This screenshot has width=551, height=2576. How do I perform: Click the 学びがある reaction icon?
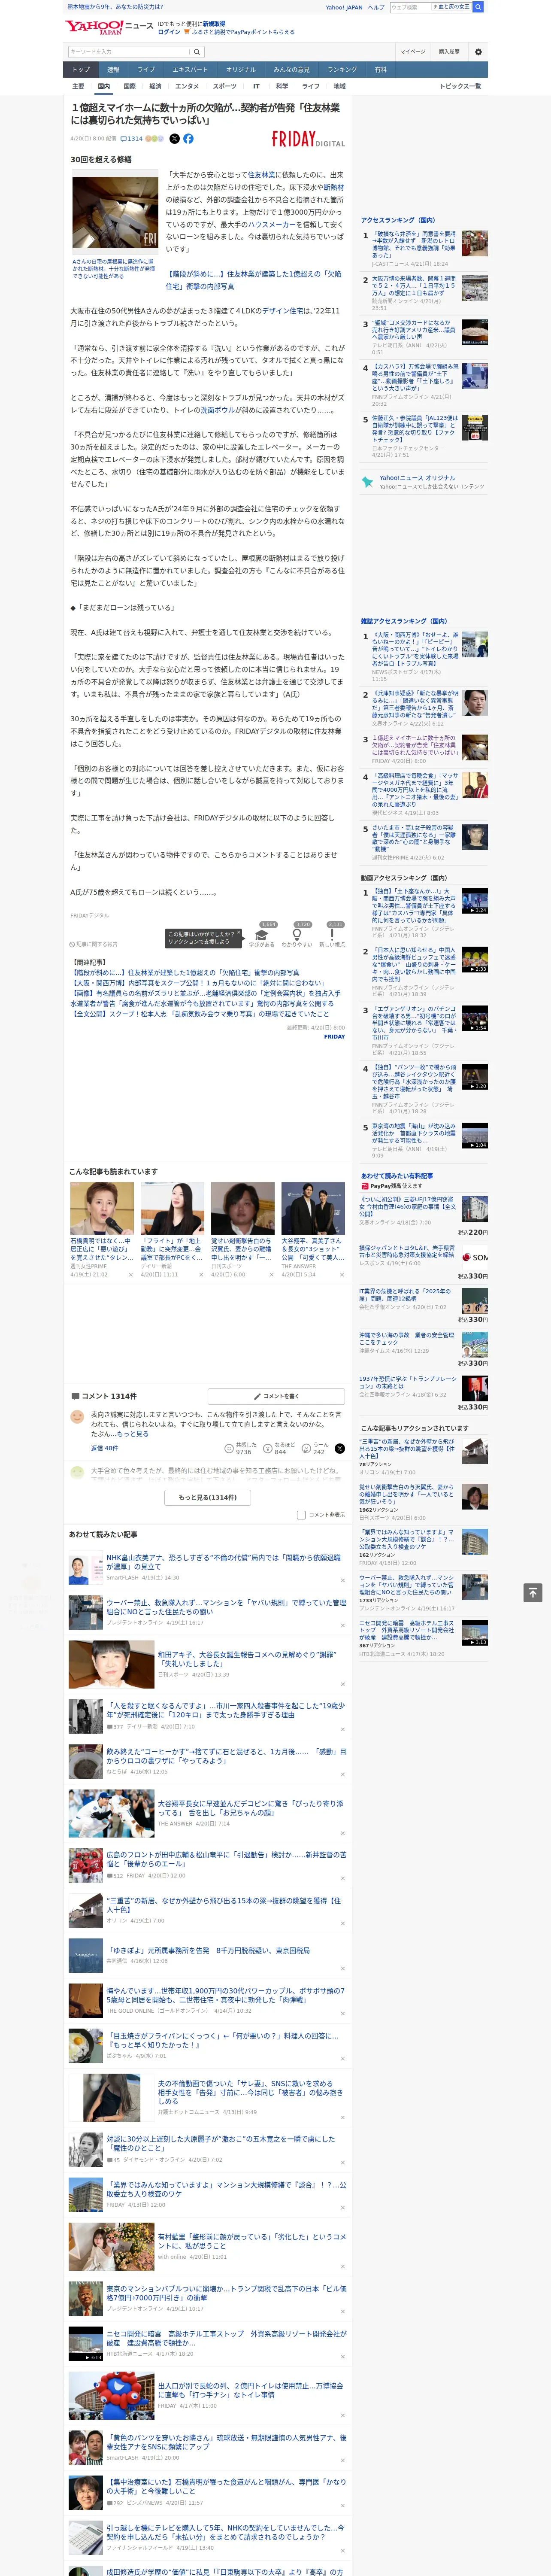[x=262, y=935]
